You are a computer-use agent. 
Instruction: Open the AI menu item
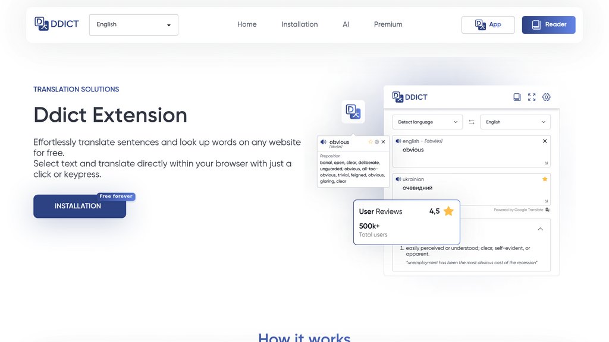click(346, 24)
